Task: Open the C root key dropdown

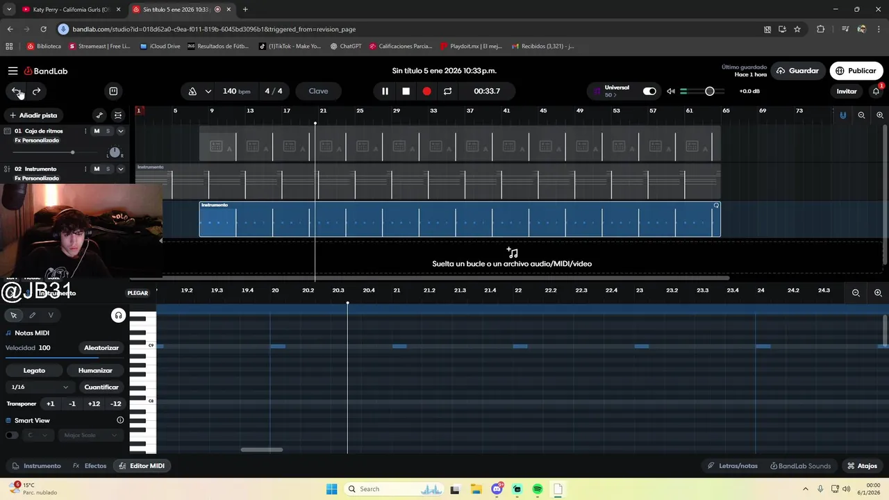Action: 38,435
